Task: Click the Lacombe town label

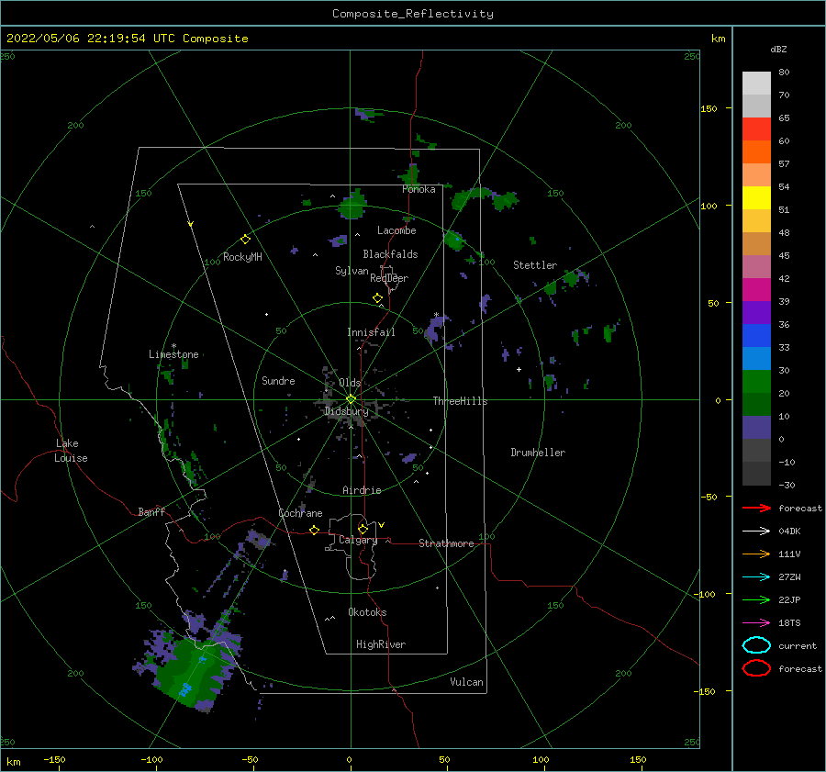Action: (396, 230)
